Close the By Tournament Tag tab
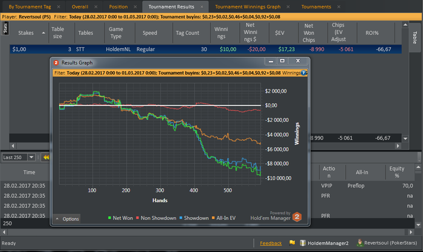Screen dimensions: 423x252 point(59,7)
